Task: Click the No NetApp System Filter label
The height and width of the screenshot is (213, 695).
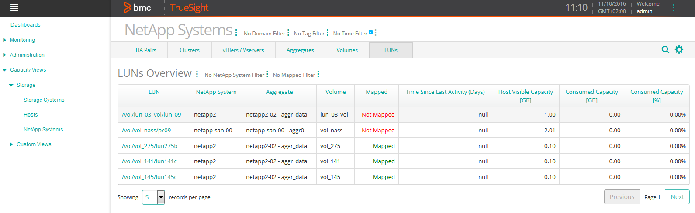Action: coord(234,75)
